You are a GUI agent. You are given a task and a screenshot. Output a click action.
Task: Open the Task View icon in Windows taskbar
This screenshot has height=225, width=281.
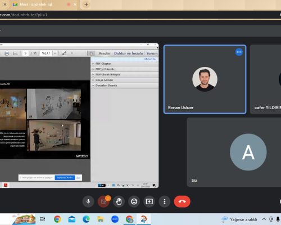pos(42,219)
